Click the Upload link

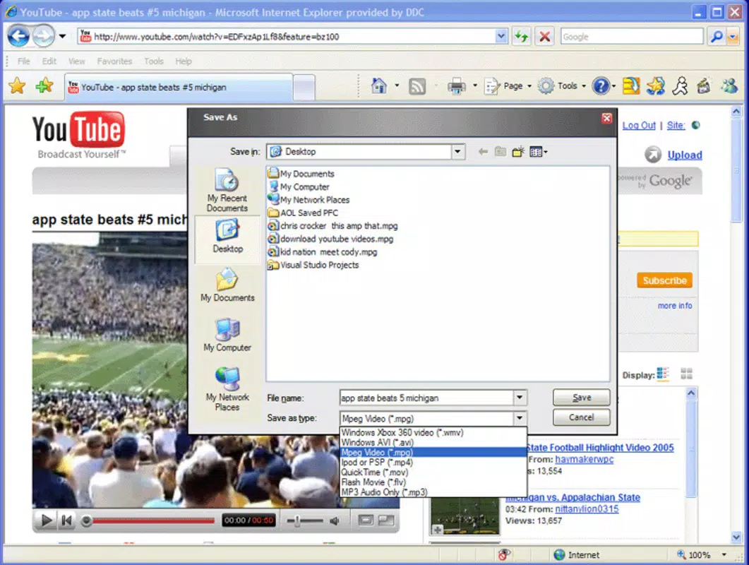(x=685, y=155)
